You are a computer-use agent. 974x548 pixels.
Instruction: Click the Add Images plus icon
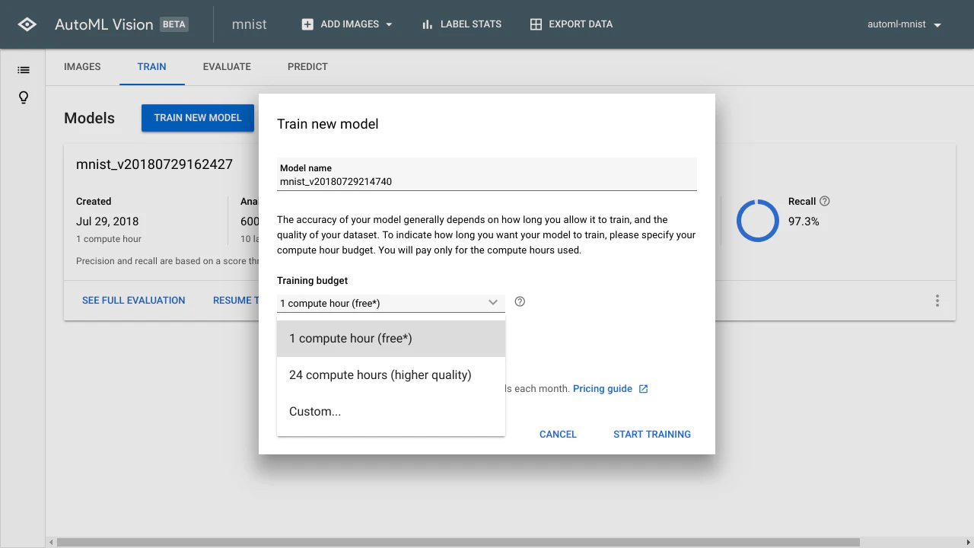point(307,24)
